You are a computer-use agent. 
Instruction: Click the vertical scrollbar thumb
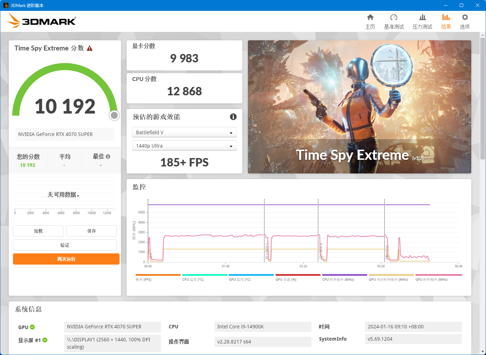tap(483, 98)
